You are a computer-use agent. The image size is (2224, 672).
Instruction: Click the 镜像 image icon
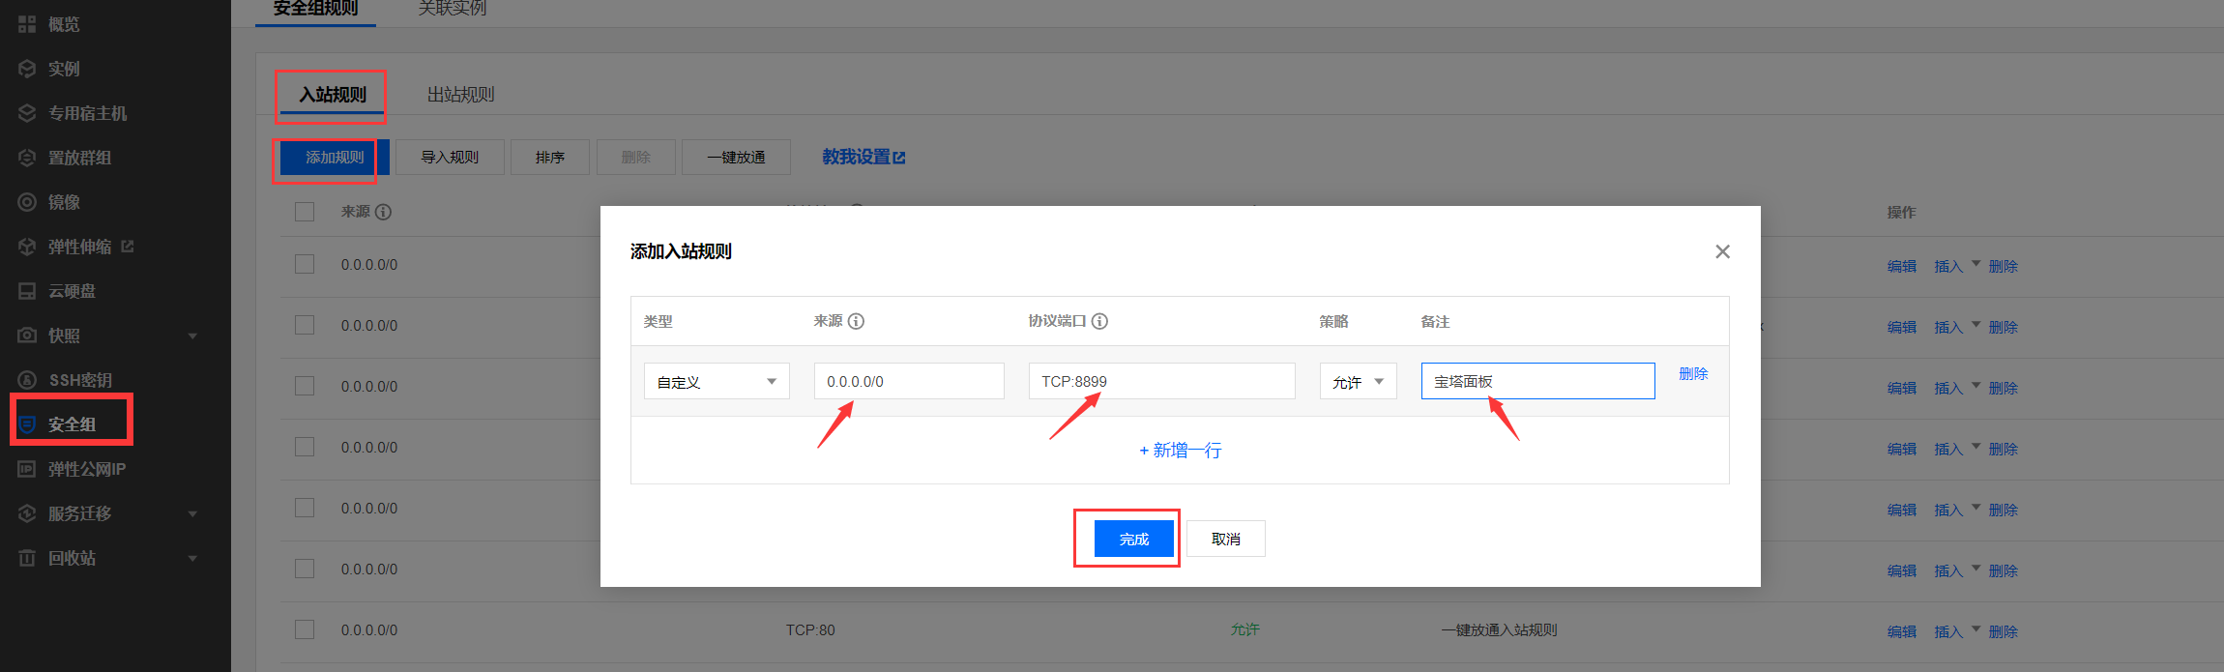click(27, 202)
